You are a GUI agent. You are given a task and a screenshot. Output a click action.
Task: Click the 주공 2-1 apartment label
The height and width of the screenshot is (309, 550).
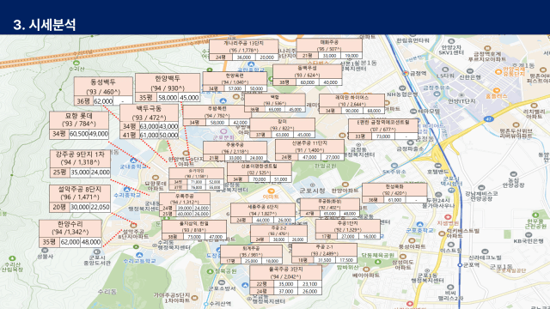tap(324, 247)
